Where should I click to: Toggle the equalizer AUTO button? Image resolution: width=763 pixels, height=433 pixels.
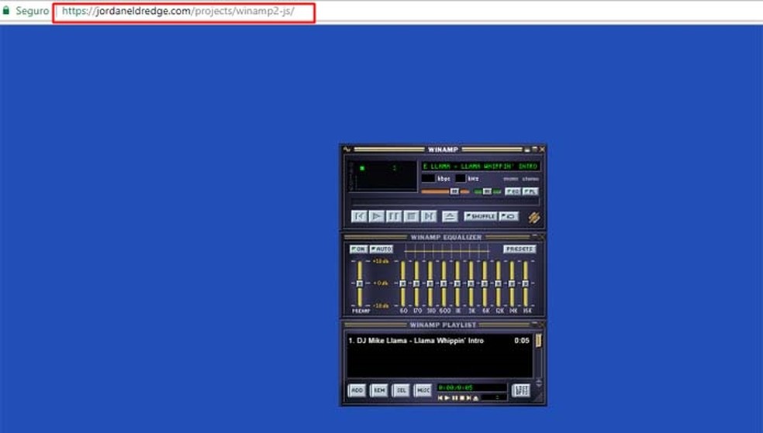(x=381, y=249)
